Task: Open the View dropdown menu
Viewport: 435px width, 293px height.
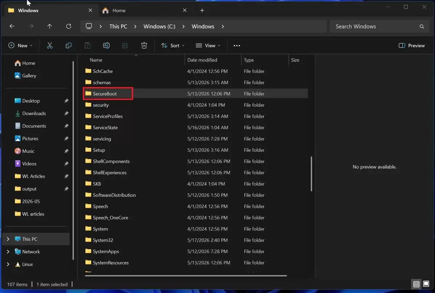Action: click(208, 46)
